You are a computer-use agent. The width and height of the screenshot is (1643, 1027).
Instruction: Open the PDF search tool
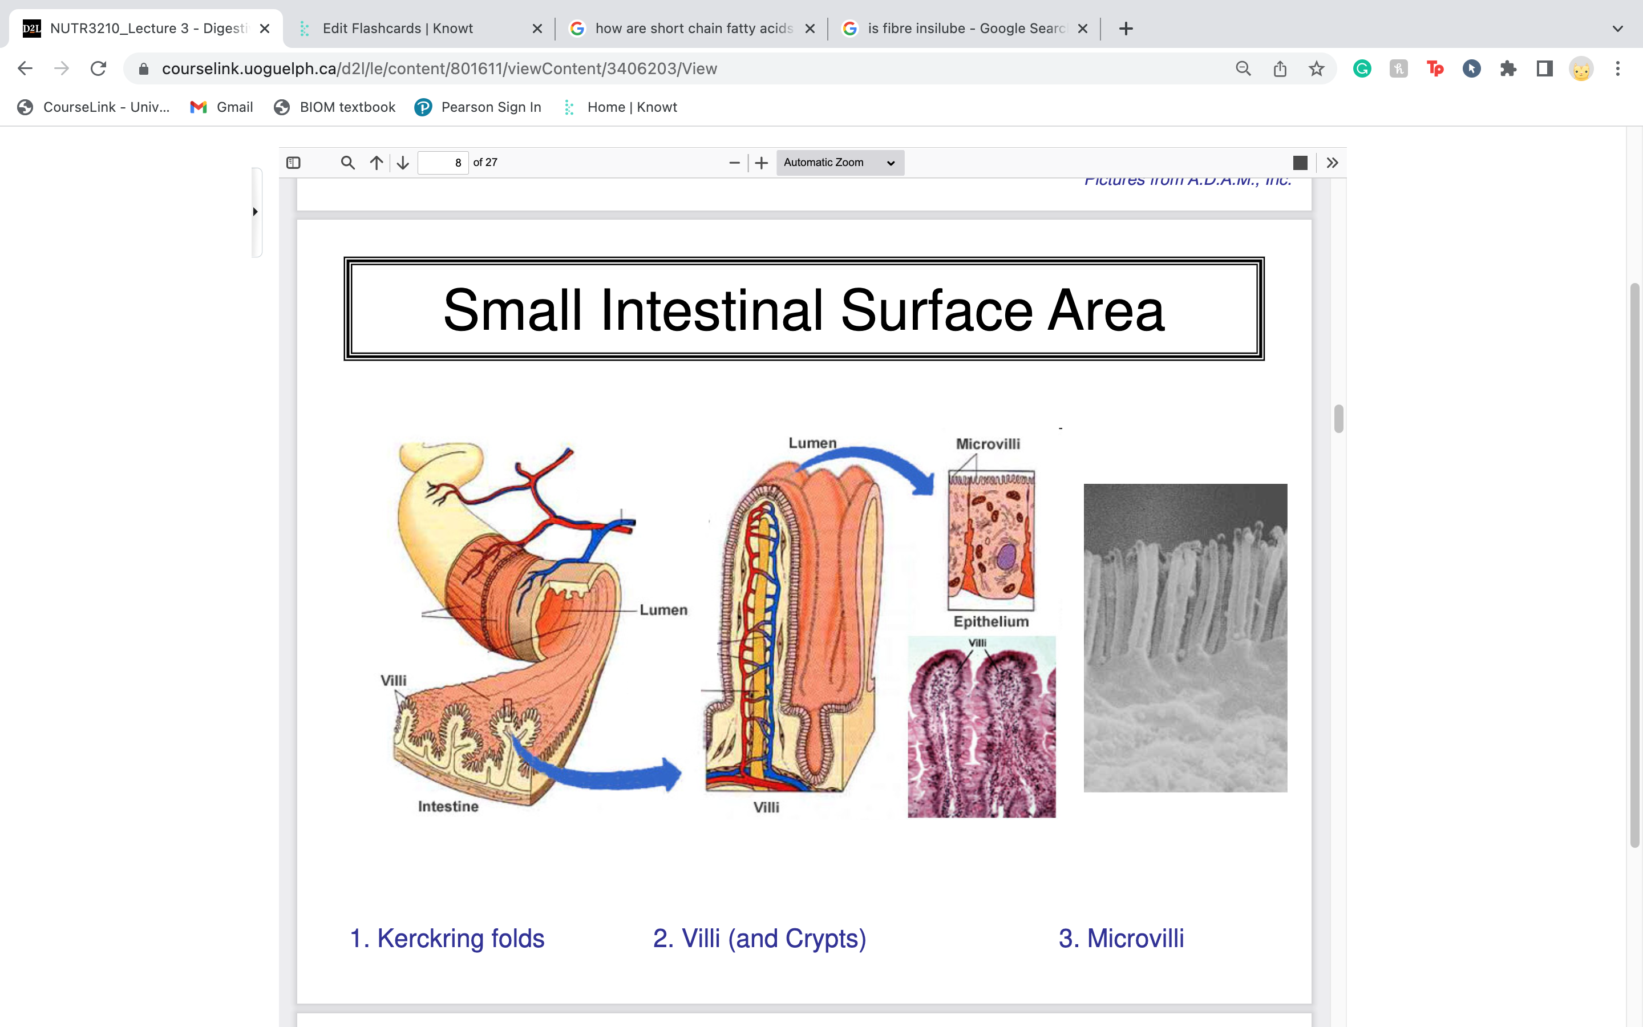347,163
